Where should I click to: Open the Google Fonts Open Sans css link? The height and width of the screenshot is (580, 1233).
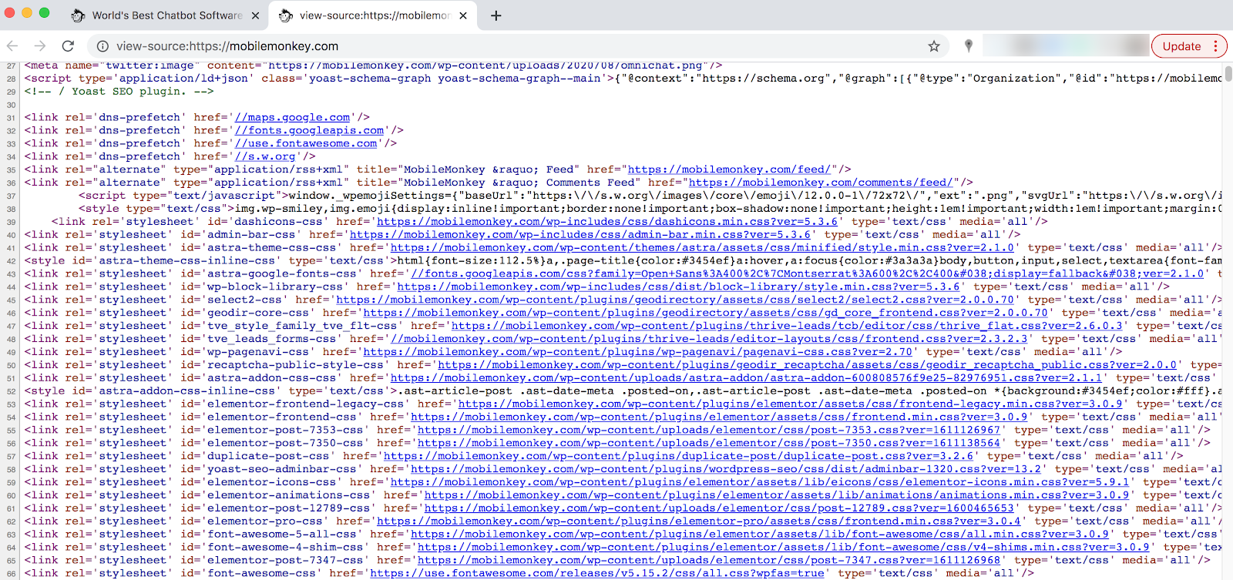(x=808, y=273)
